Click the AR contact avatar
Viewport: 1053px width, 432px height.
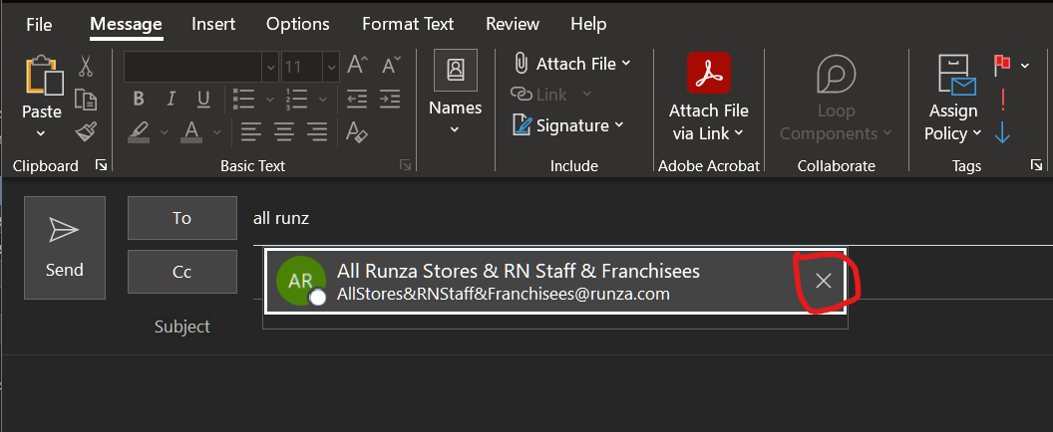(301, 281)
